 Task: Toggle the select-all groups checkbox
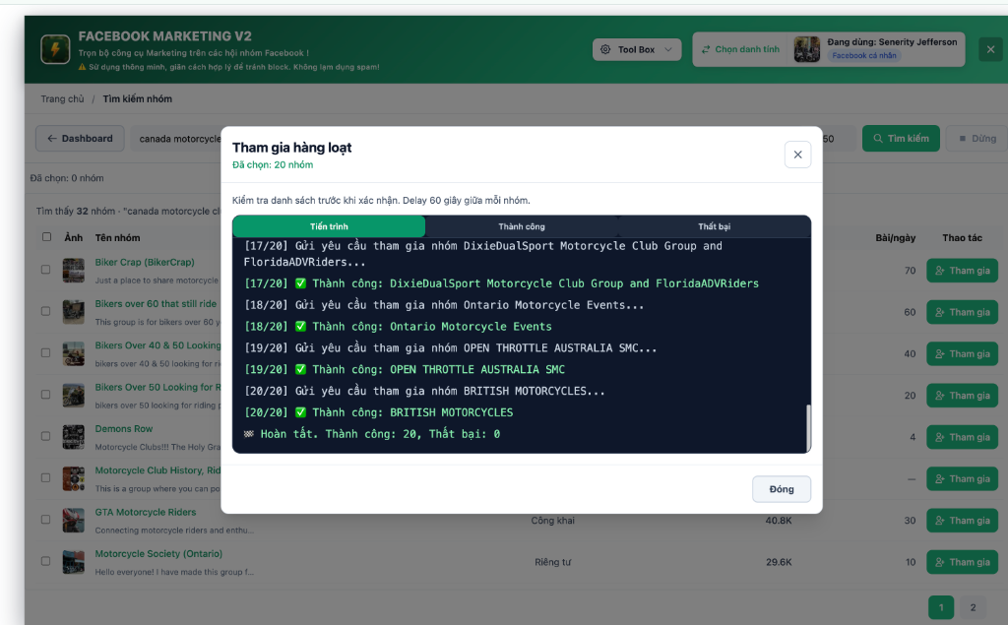click(46, 237)
